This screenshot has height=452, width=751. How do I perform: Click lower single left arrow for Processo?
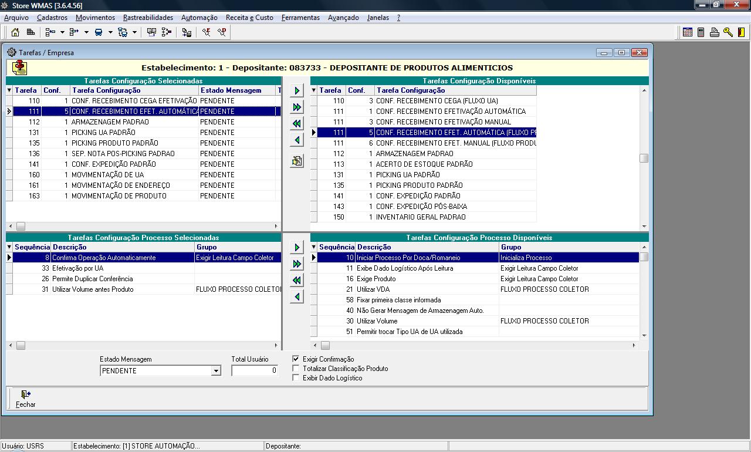click(x=297, y=296)
